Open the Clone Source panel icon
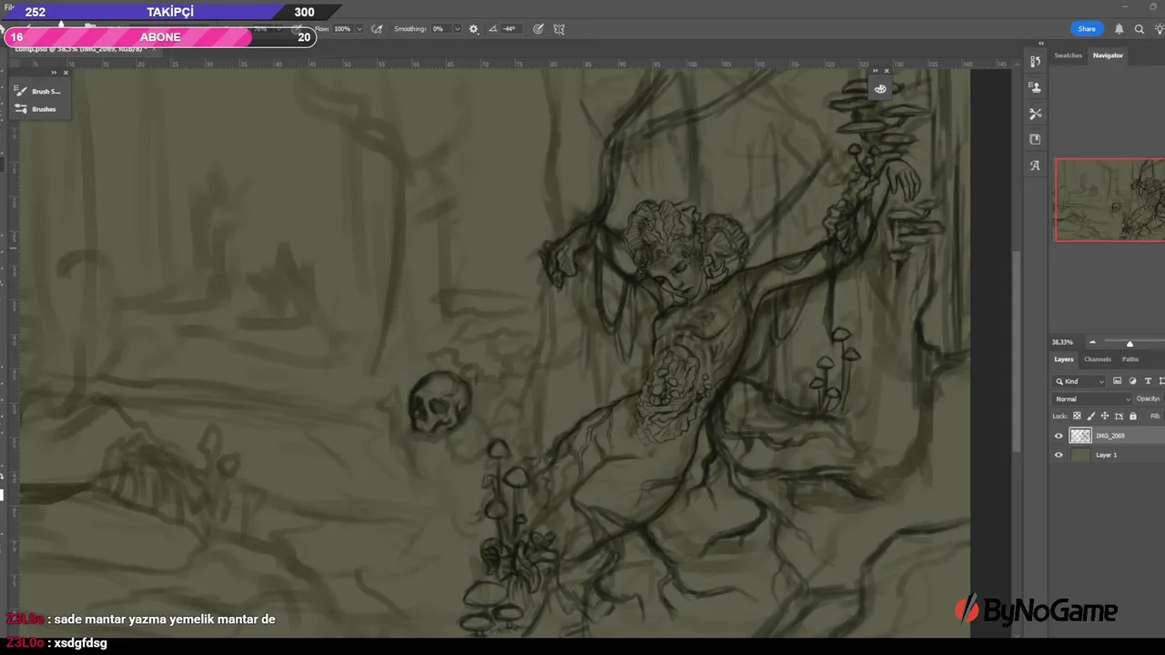1165x655 pixels. 1035,87
